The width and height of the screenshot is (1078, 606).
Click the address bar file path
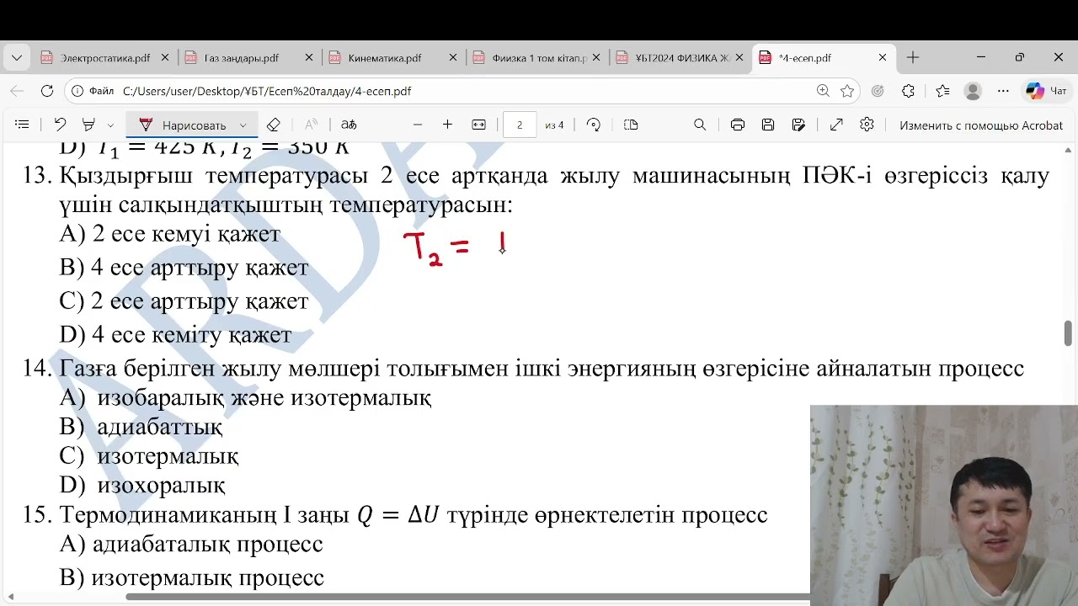(267, 91)
